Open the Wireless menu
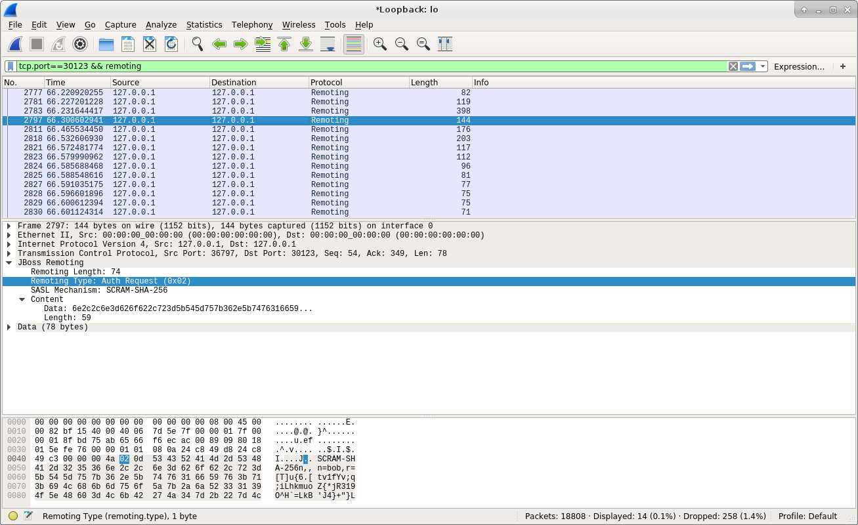Image resolution: width=858 pixels, height=525 pixels. tap(299, 24)
